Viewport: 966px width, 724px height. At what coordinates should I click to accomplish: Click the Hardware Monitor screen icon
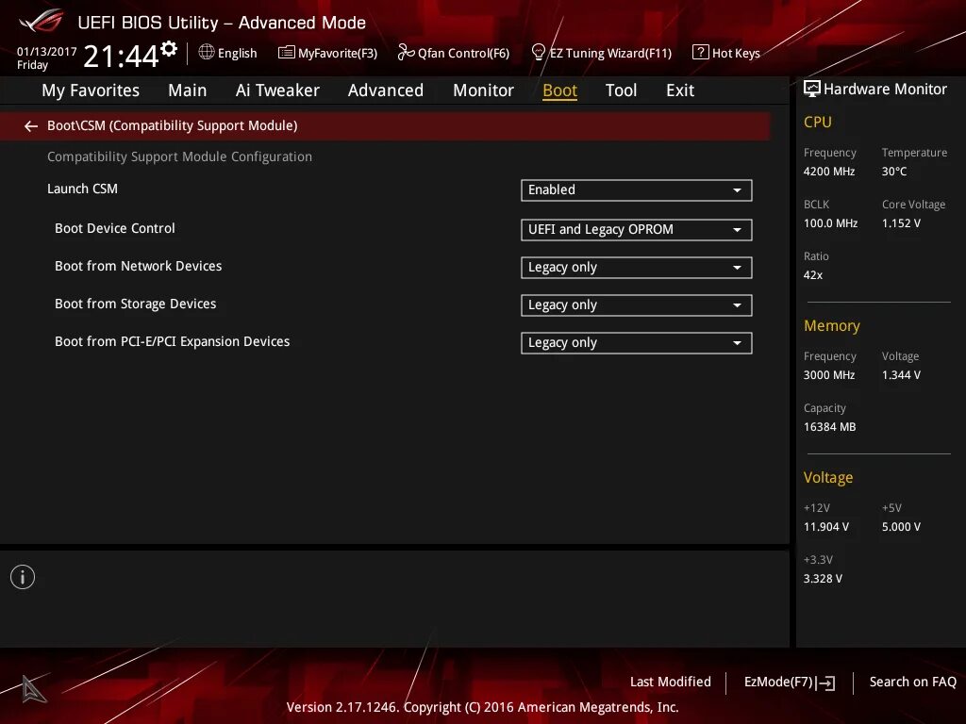pyautogui.click(x=812, y=90)
